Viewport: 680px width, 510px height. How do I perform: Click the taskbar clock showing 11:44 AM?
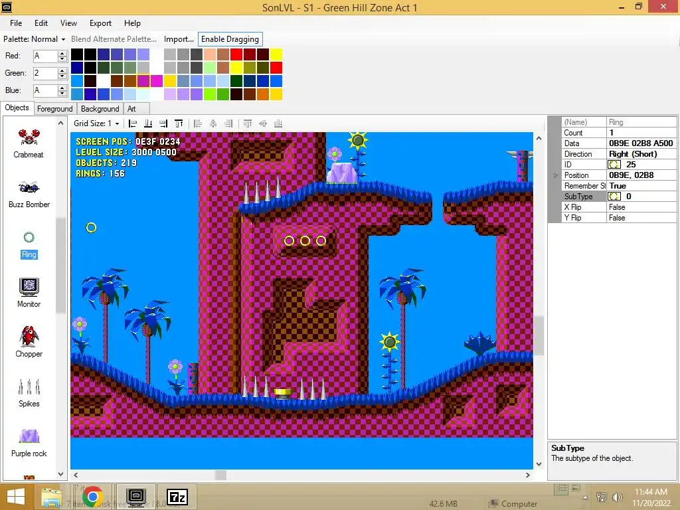click(x=651, y=497)
